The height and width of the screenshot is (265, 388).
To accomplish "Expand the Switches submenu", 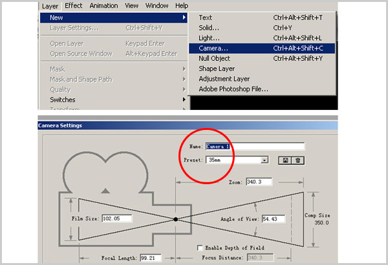I will point(113,100).
